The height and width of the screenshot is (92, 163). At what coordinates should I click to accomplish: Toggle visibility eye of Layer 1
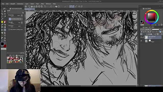141,37
